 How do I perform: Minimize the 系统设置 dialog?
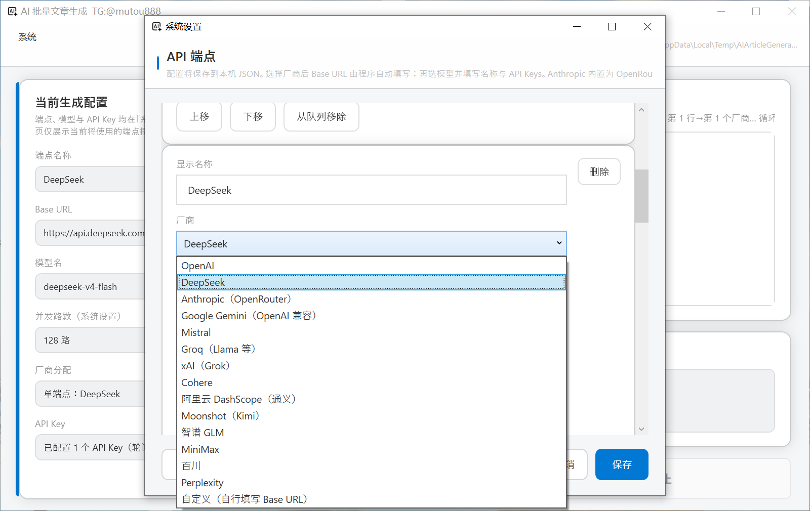coord(577,27)
